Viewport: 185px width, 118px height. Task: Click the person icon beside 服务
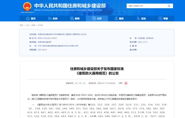[x=116, y=18]
